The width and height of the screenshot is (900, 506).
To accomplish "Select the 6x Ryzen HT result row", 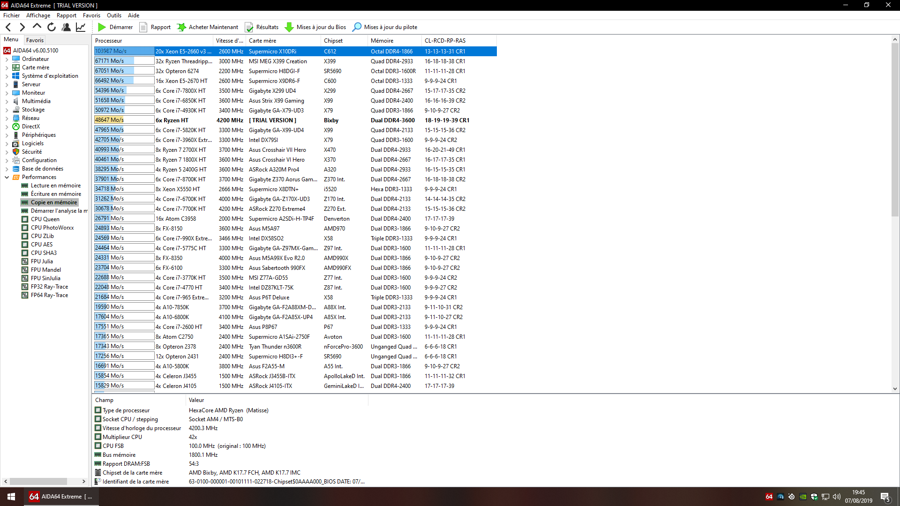I will [295, 120].
